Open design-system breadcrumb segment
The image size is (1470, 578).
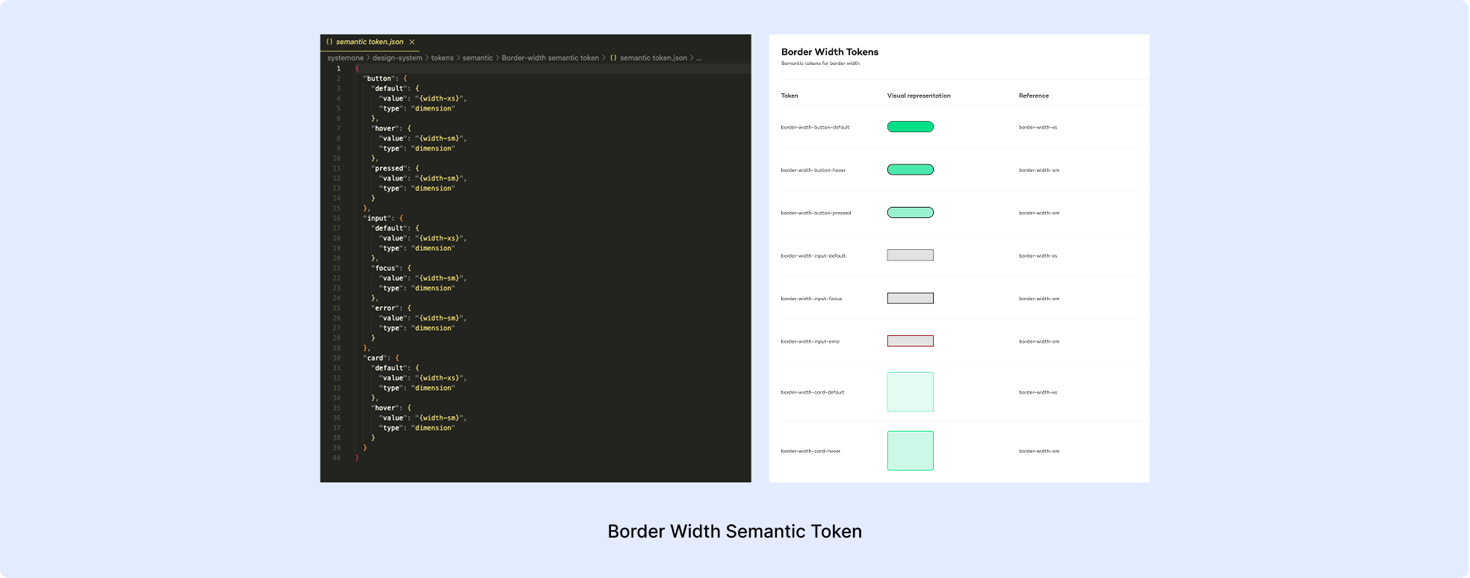[x=397, y=58]
